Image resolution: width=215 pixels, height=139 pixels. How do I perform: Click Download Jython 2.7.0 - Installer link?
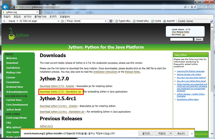pos(57,86)
